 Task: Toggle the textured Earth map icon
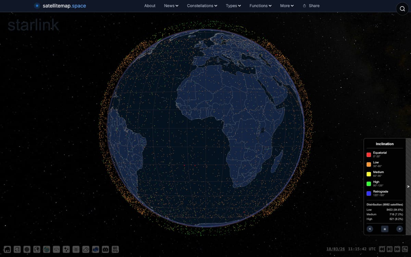47,249
